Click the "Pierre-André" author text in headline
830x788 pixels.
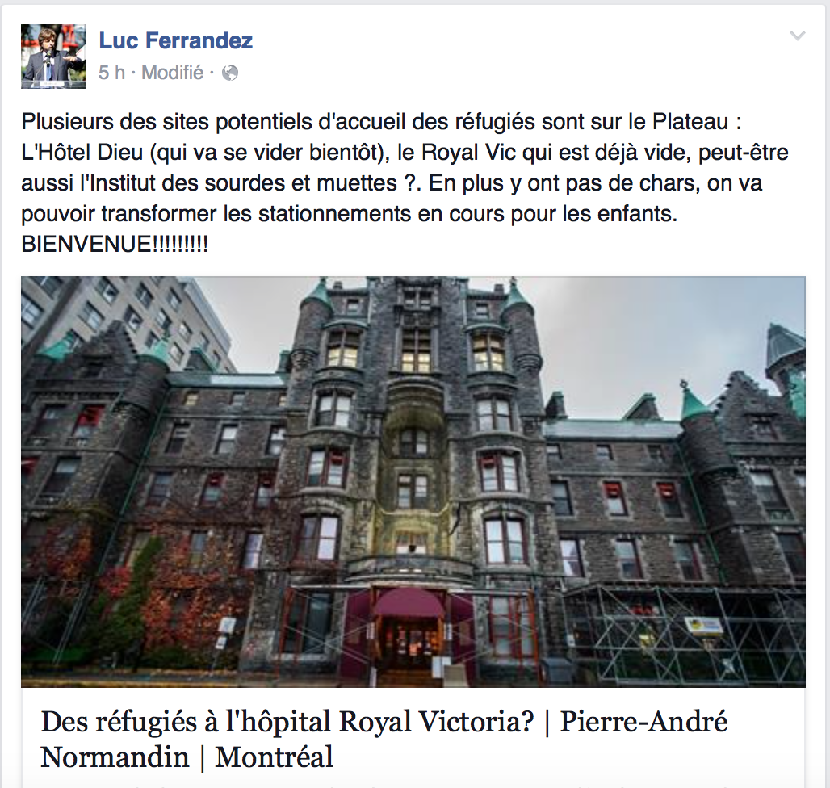pyautogui.click(x=643, y=721)
